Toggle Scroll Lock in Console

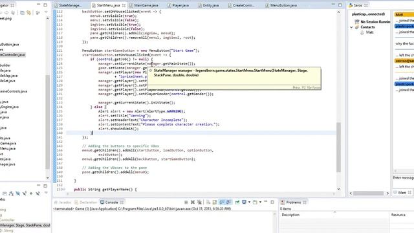coord(215,203)
